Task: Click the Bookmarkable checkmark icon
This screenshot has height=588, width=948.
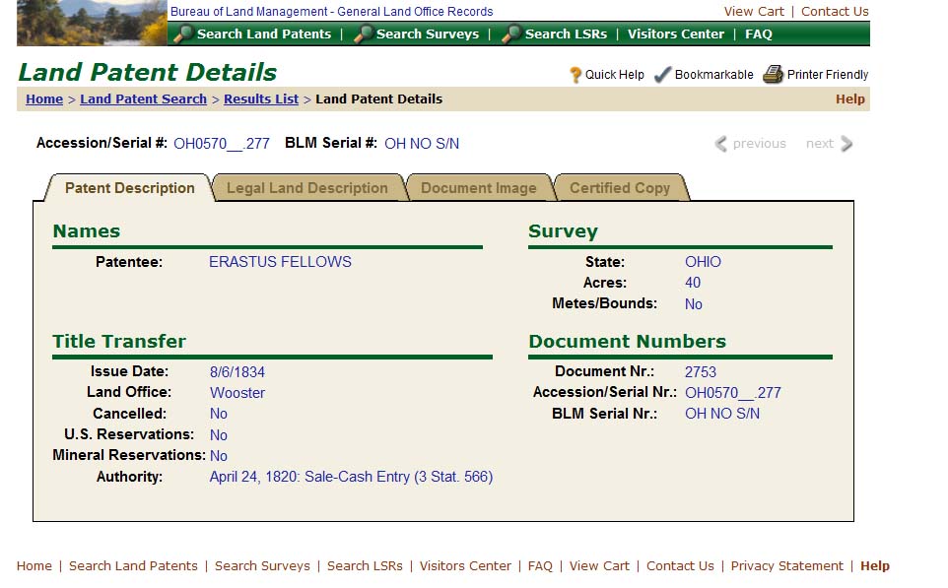Action: 663,75
